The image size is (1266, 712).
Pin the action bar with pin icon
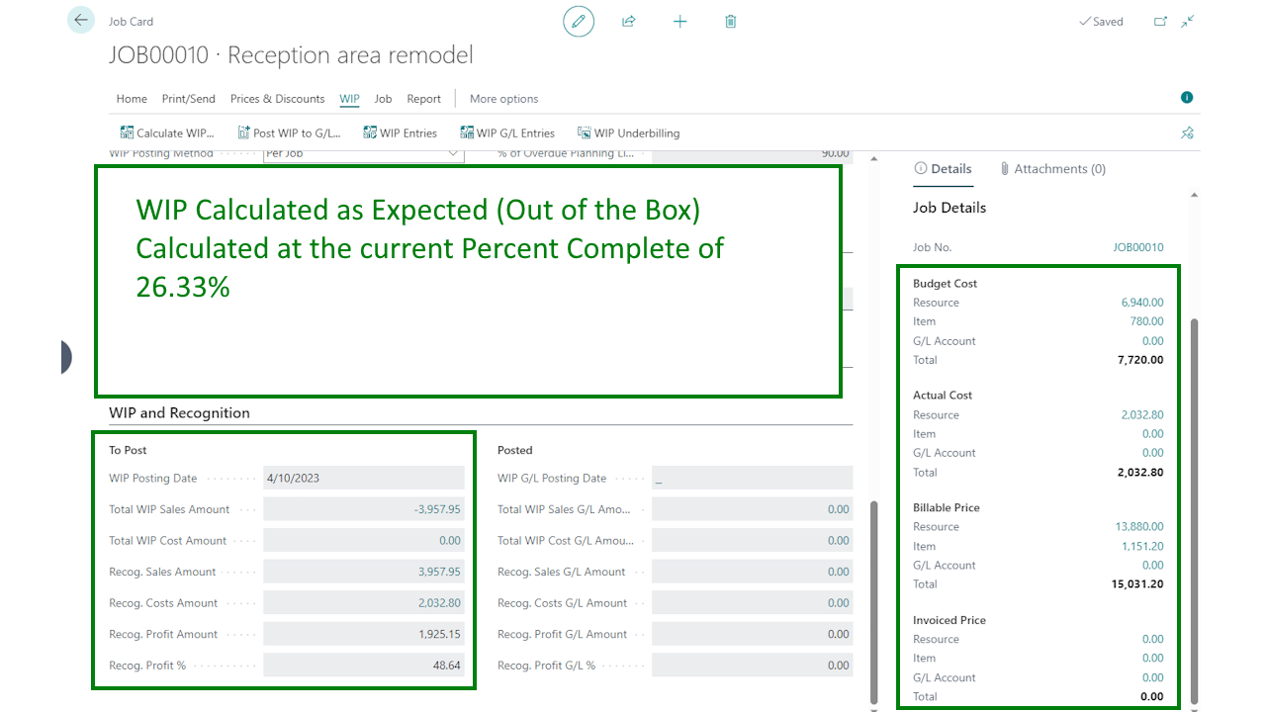click(1187, 133)
